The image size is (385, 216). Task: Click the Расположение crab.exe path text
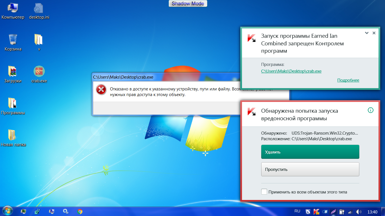pyautogui.click(x=322, y=139)
